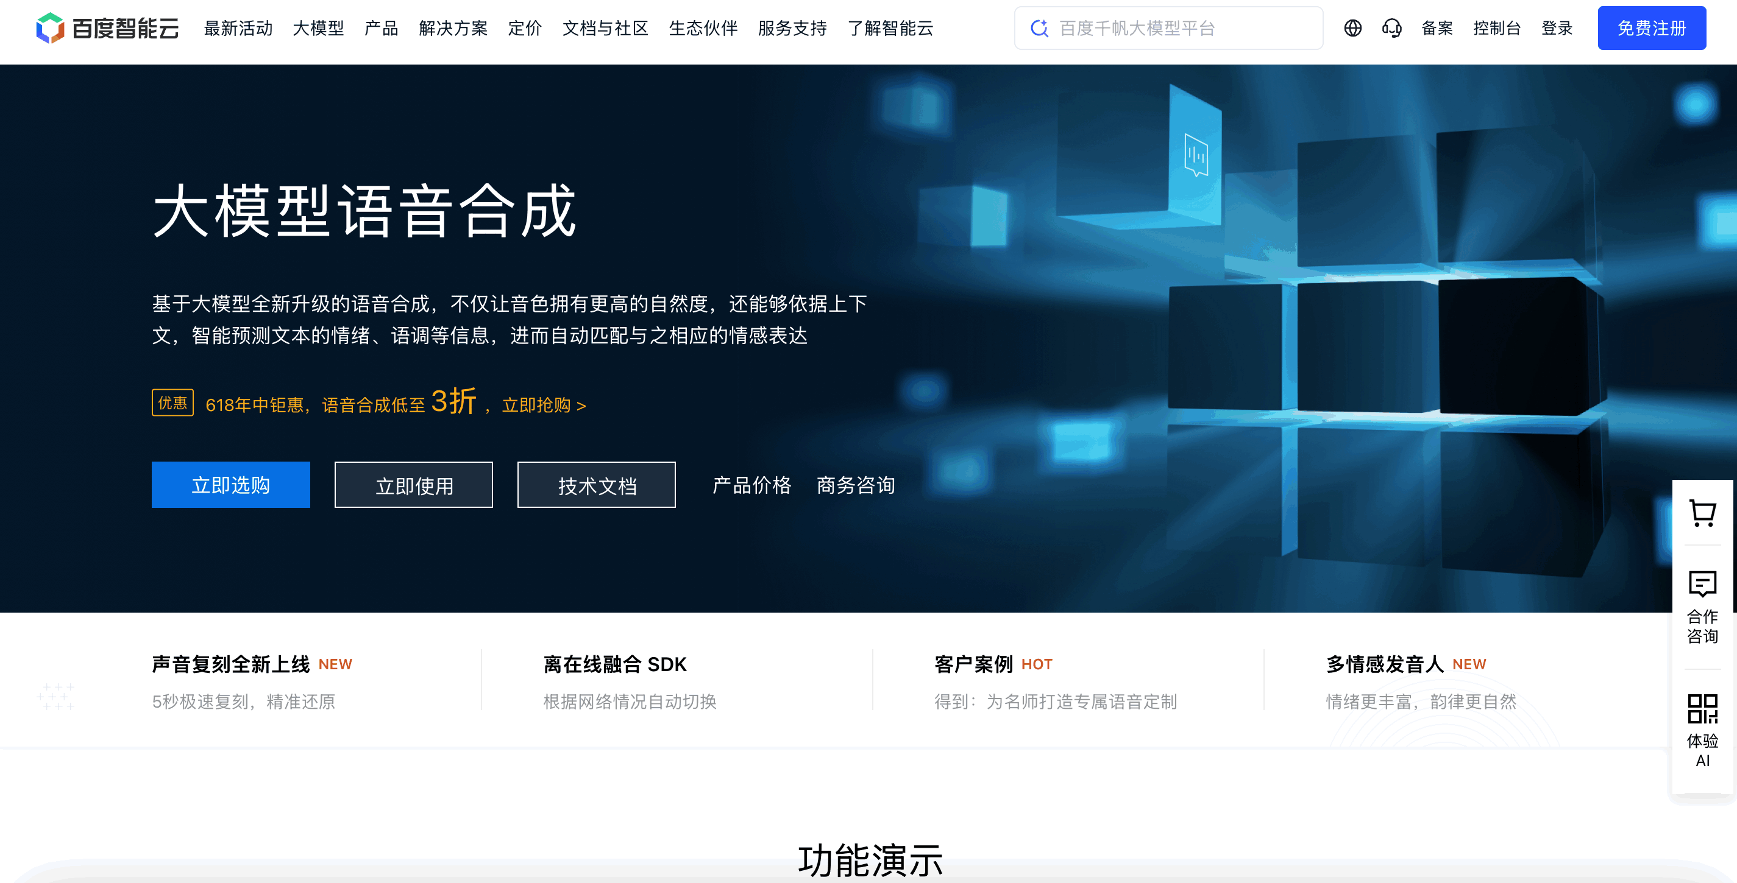Viewport: 1737px width, 883px height.
Task: Click the 优惠 badge label
Action: [x=172, y=403]
